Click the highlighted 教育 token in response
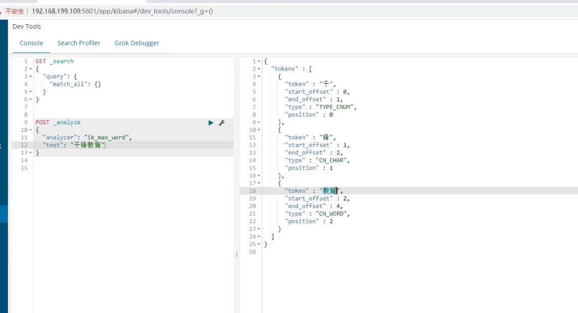The image size is (578, 313). point(330,191)
